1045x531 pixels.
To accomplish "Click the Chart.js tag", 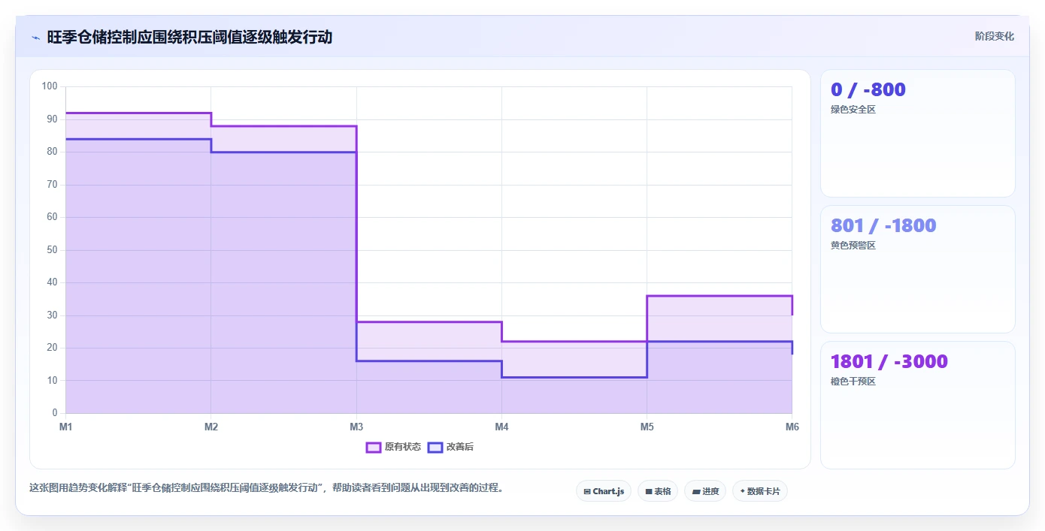I will (x=604, y=491).
